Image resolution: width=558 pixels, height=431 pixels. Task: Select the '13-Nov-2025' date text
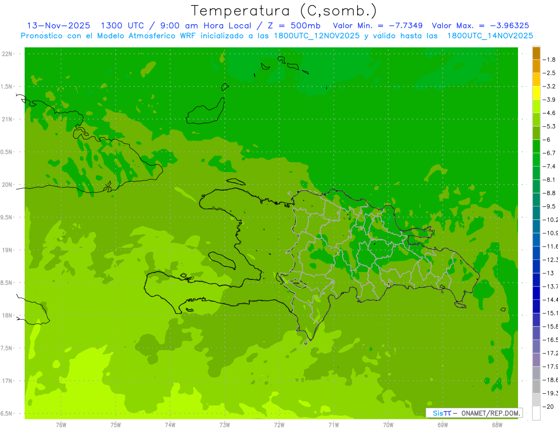pyautogui.click(x=59, y=26)
